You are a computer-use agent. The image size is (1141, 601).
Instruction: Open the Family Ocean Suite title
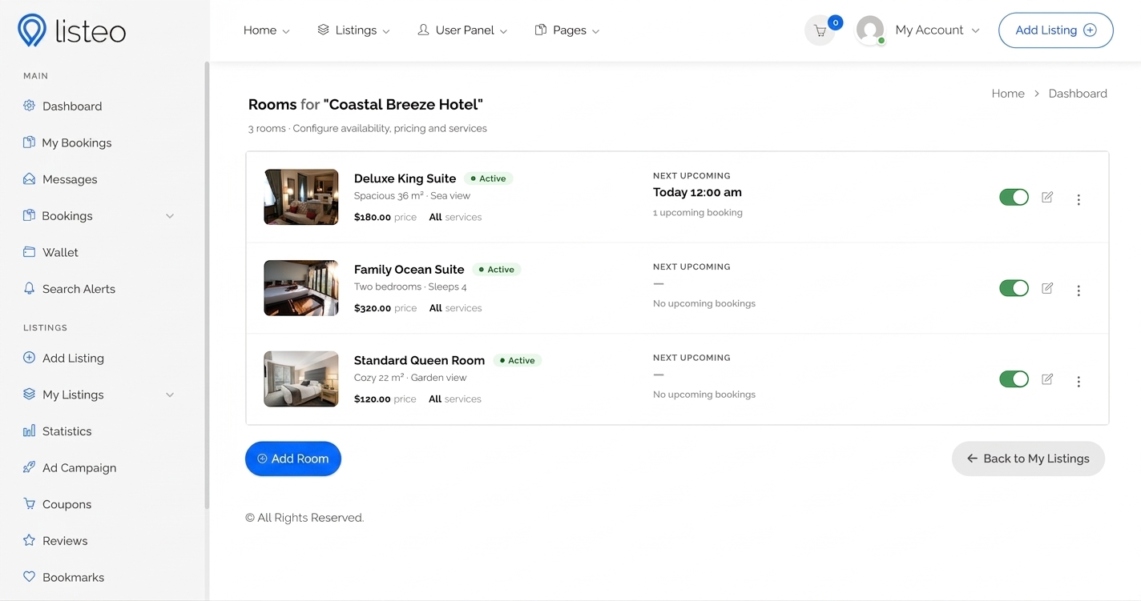409,270
